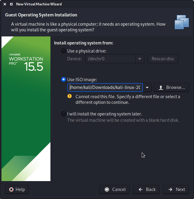194x199 pixels.
Task: Select the Use a physical drive option
Action: click(64, 51)
